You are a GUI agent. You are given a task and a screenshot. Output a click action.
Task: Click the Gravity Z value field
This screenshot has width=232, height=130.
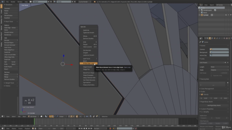point(224,98)
